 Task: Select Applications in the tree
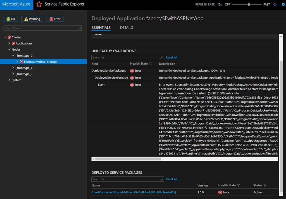(x=24, y=43)
